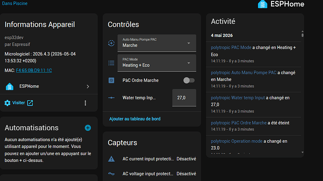Image resolution: width=323 pixels, height=181 pixels.
Task: Toggle the PàC Ordre Marche switch
Action: (189, 80)
